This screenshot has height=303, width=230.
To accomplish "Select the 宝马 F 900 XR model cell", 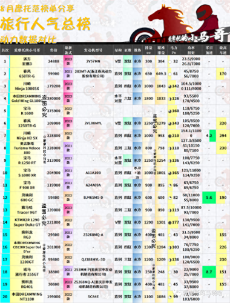I will click(27, 185).
